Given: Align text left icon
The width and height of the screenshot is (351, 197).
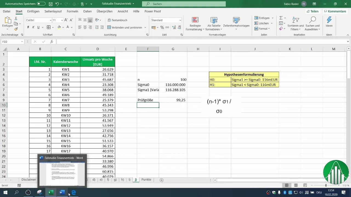Looking at the screenshot, I should click(x=80, y=27).
